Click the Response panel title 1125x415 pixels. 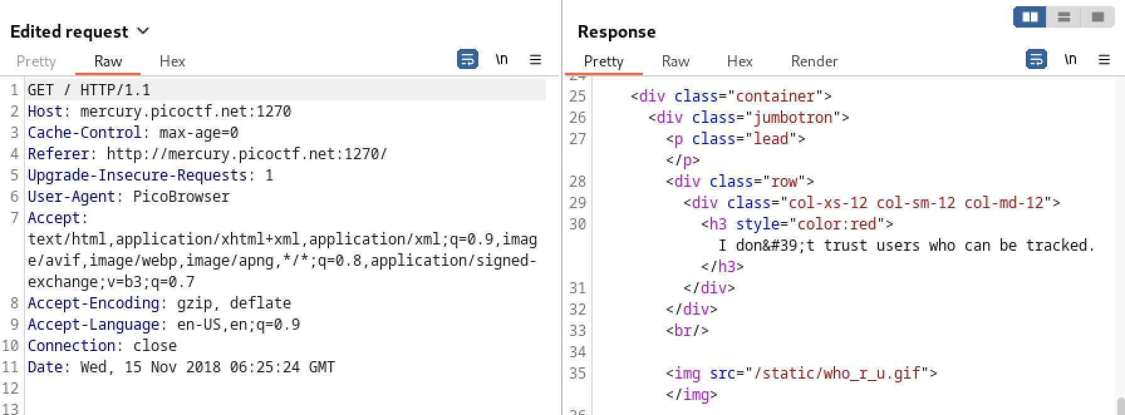tap(616, 32)
